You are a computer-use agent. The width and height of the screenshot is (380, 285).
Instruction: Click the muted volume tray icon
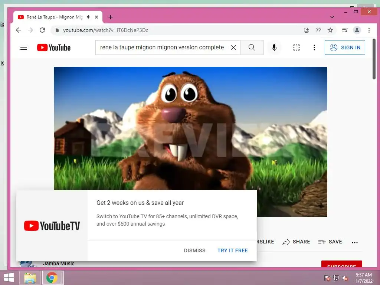point(345,278)
